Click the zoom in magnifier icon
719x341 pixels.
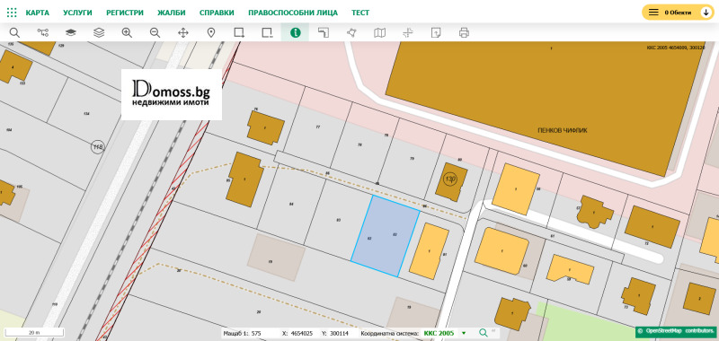pos(127,32)
